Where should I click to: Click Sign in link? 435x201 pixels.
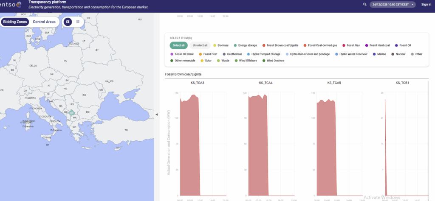pos(426,4)
